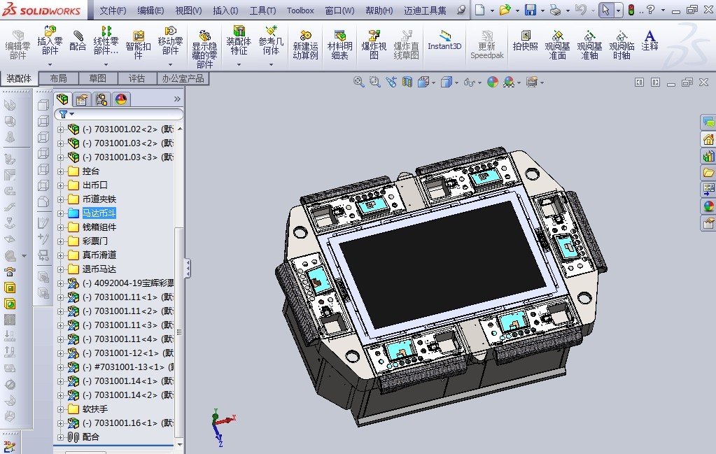Toggle the Hide/Show Items eyeglasses in view toolbar
The image size is (716, 454).
coord(469,82)
